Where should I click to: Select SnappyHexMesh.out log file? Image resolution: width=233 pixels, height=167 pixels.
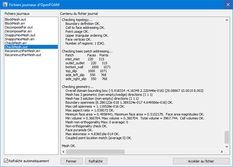pos(20,35)
